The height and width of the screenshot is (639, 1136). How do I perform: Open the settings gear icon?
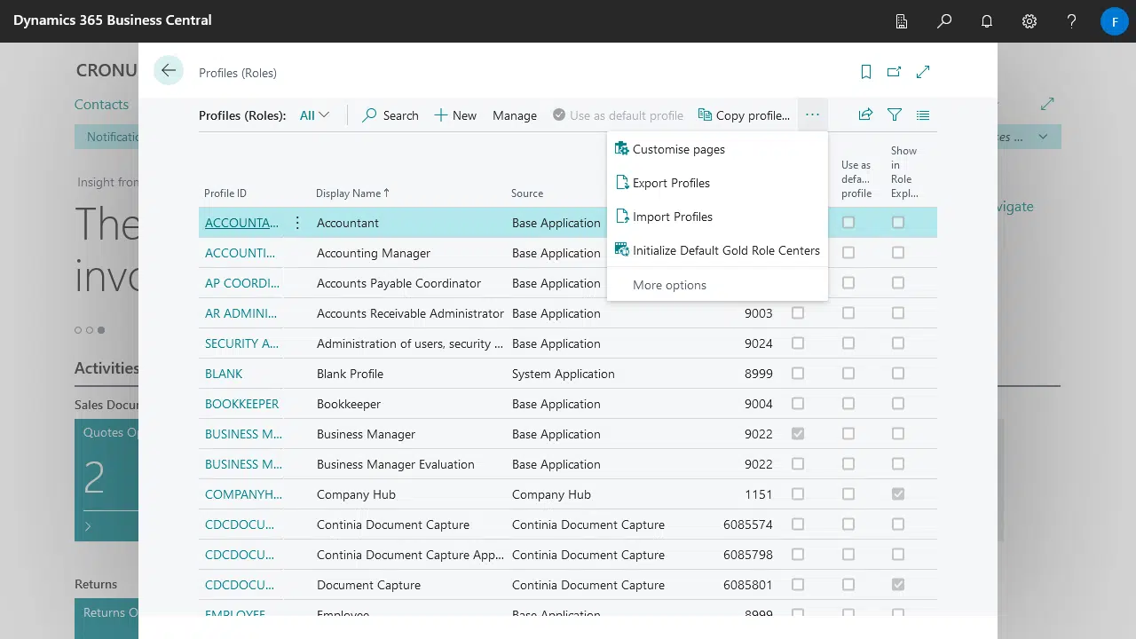pyautogui.click(x=1029, y=21)
